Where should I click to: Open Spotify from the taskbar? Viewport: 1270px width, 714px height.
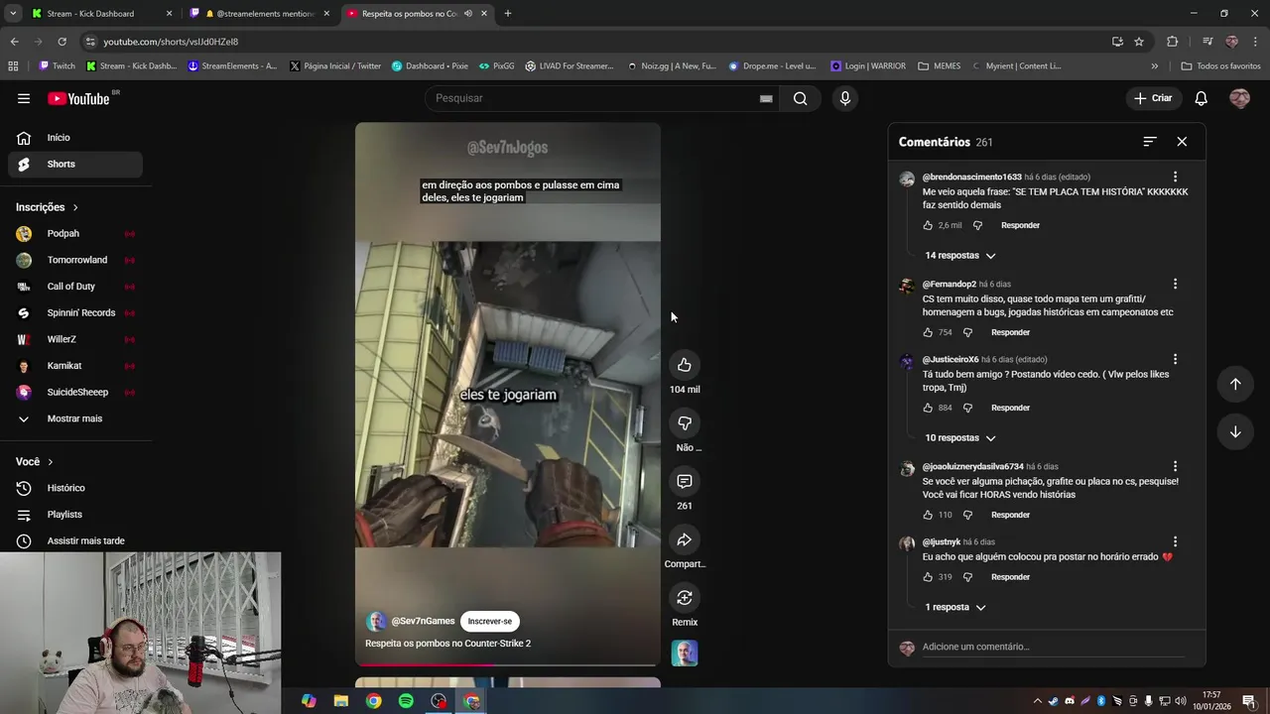click(406, 701)
